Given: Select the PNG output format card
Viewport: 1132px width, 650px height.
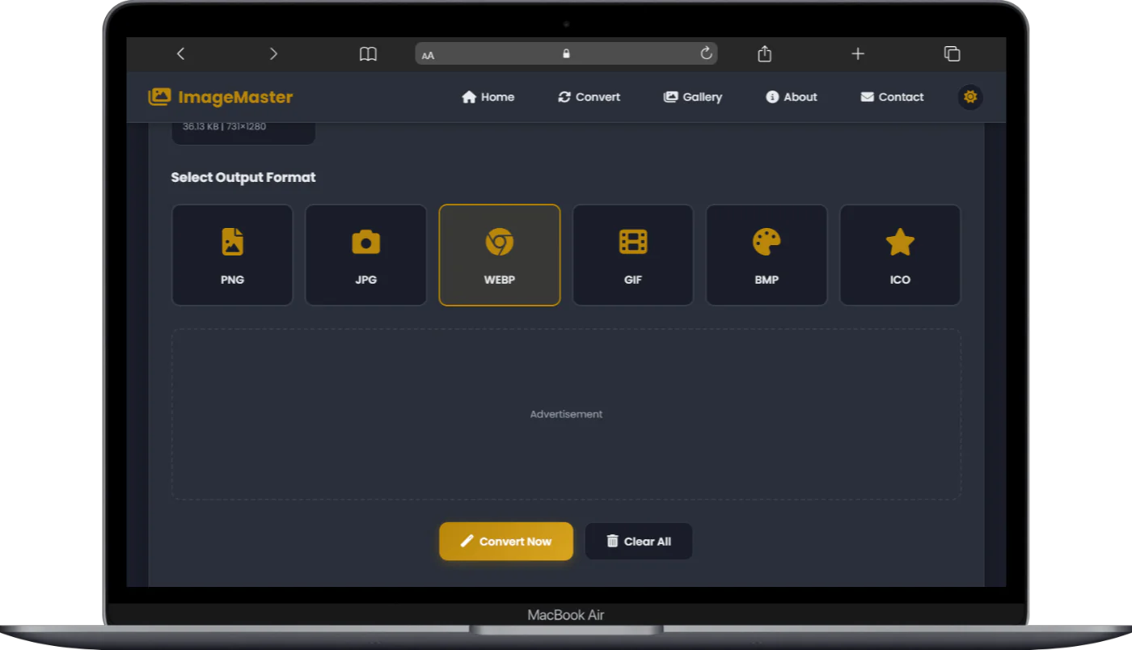Looking at the screenshot, I should point(232,255).
